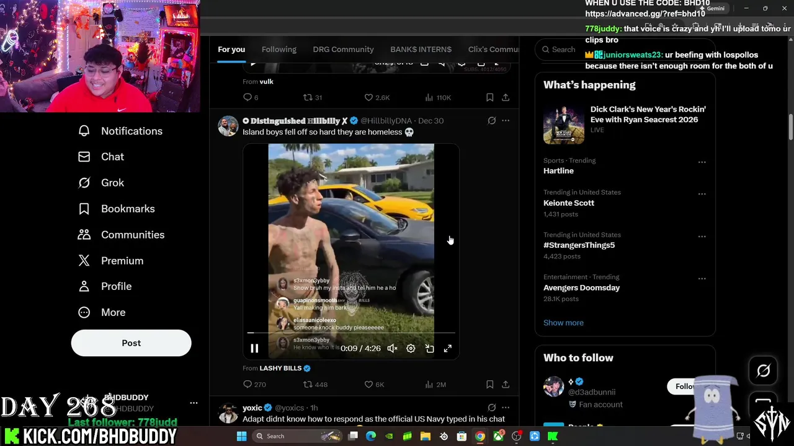Open the More menu in sidebar

click(101, 312)
